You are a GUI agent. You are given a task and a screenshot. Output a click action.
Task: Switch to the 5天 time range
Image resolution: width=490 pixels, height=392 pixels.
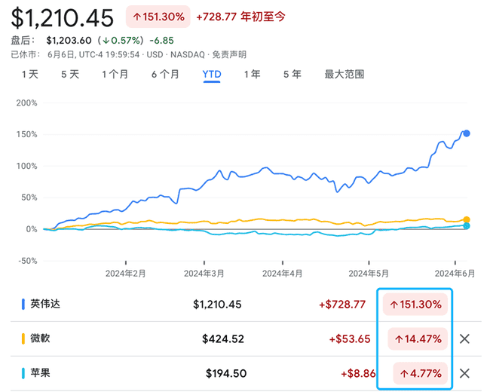coord(70,74)
